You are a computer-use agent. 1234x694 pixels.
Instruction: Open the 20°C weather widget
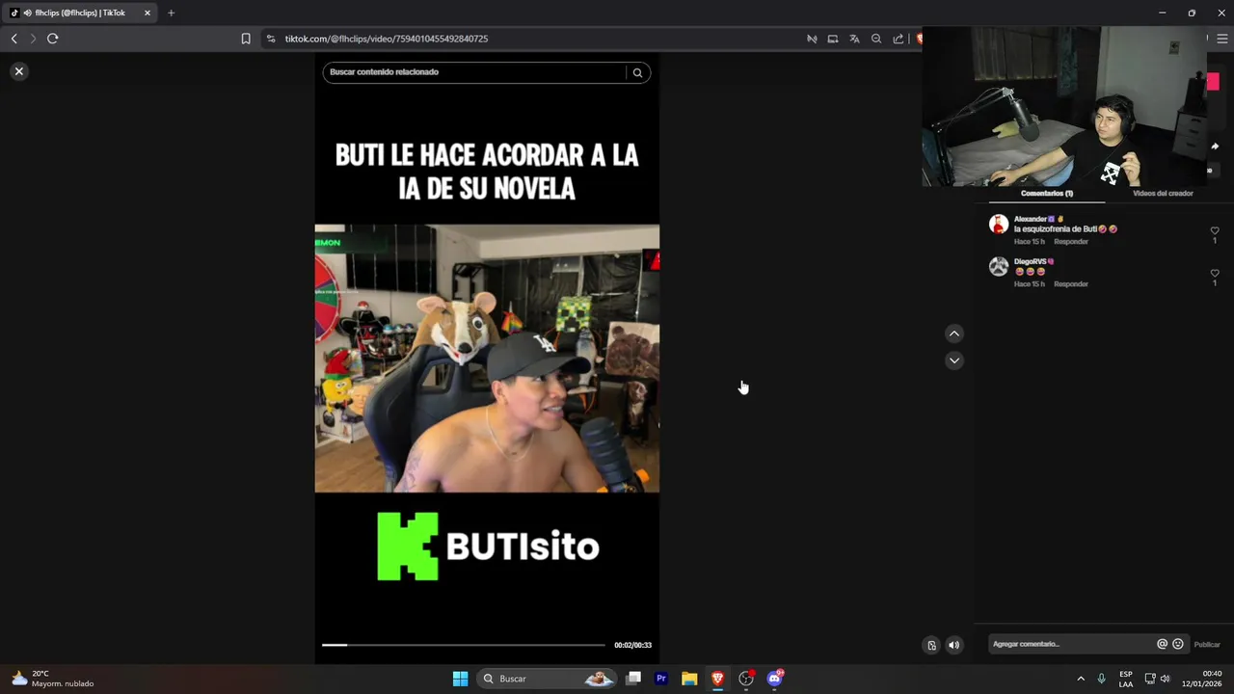tap(53, 679)
